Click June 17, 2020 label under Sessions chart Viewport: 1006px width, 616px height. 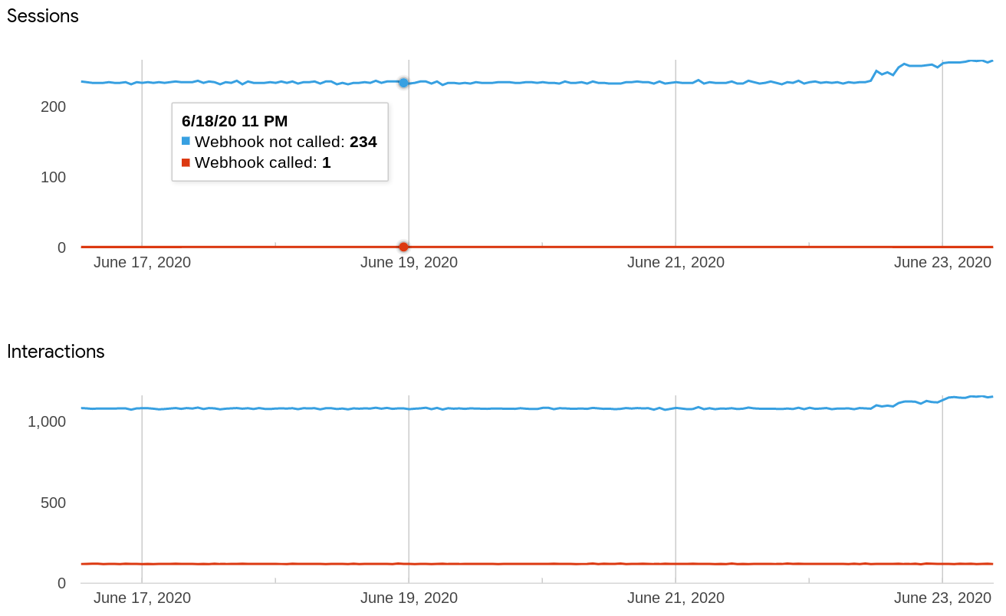click(142, 263)
